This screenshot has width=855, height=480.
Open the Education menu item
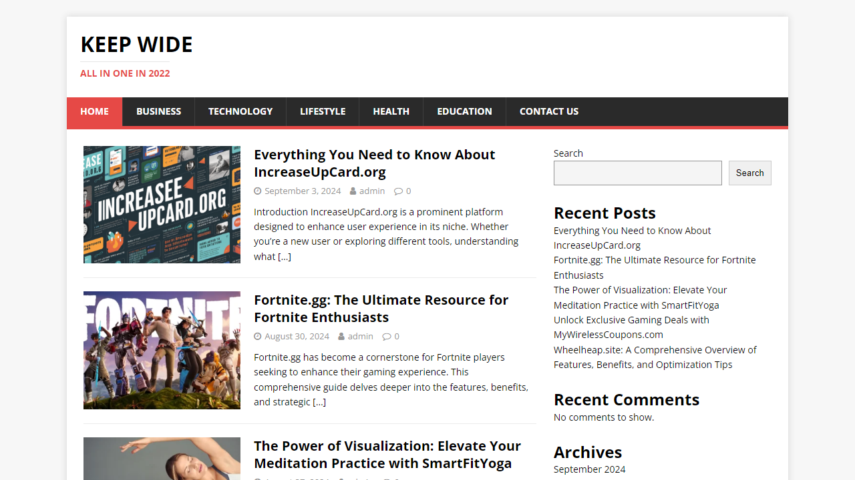click(x=464, y=111)
